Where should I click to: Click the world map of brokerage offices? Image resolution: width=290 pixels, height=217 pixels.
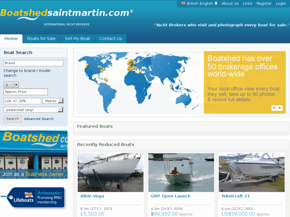coord(140,82)
